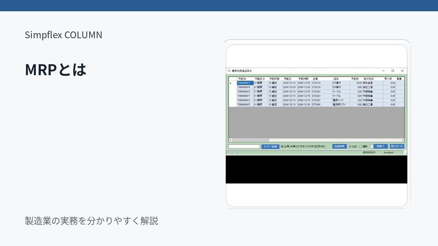The image size is (438, 246).
Task: Click the STD322 part number cell
Action: click(x=322, y=100)
